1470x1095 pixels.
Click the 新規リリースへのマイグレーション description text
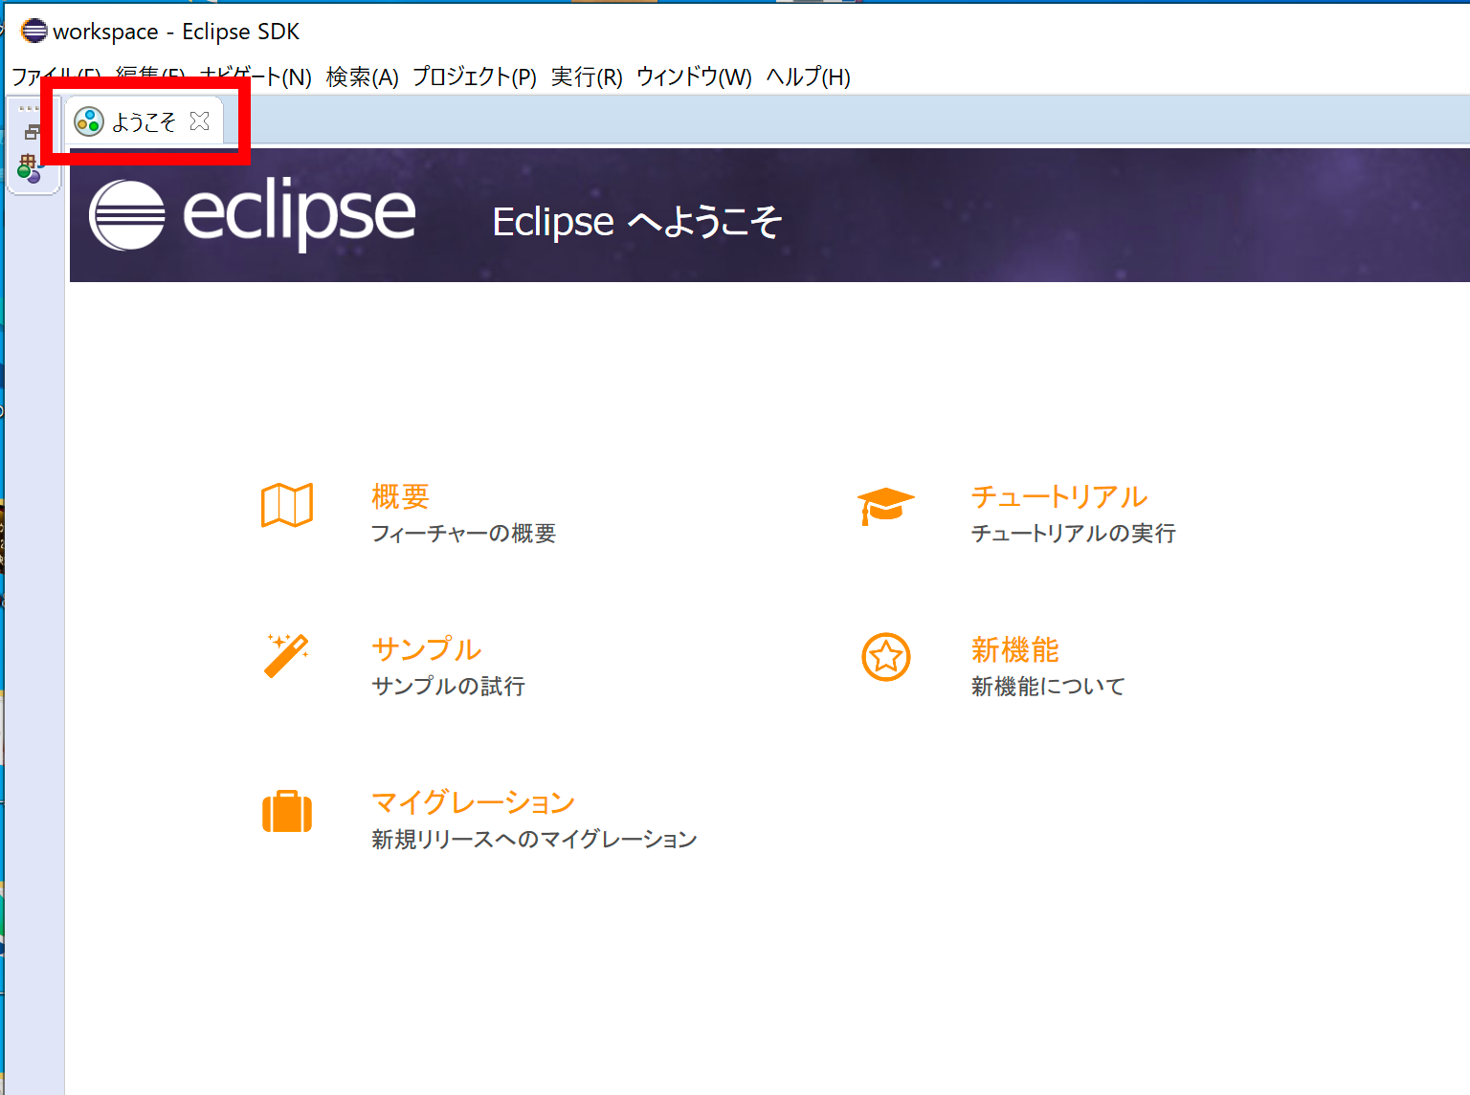[534, 840]
